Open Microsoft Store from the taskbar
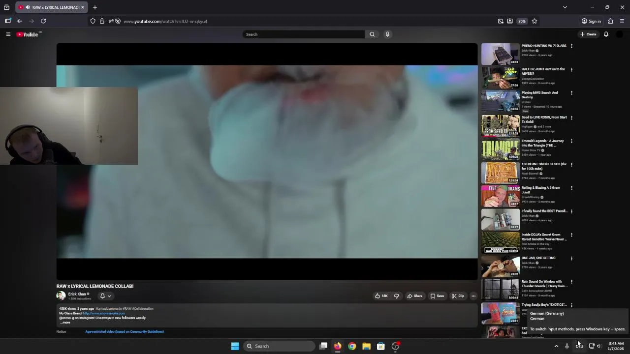The image size is (630, 354). coord(380,346)
